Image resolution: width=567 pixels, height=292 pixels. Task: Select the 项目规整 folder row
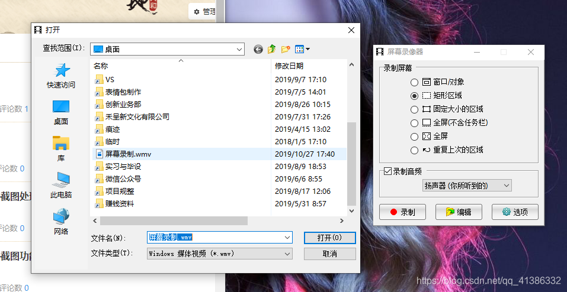[218, 192]
